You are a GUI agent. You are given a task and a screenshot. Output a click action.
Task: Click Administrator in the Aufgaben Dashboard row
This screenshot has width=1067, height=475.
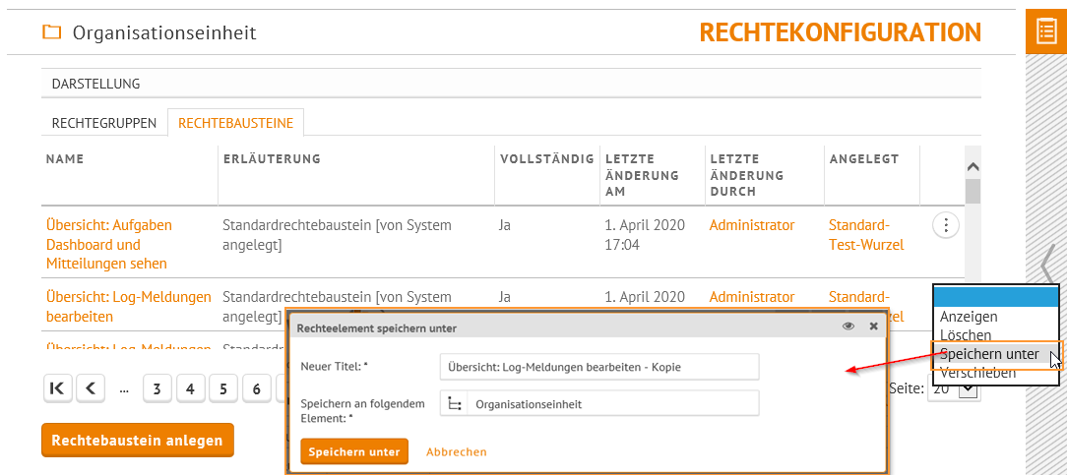[752, 225]
